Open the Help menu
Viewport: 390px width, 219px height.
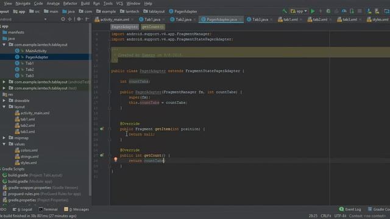pyautogui.click(x=148, y=4)
